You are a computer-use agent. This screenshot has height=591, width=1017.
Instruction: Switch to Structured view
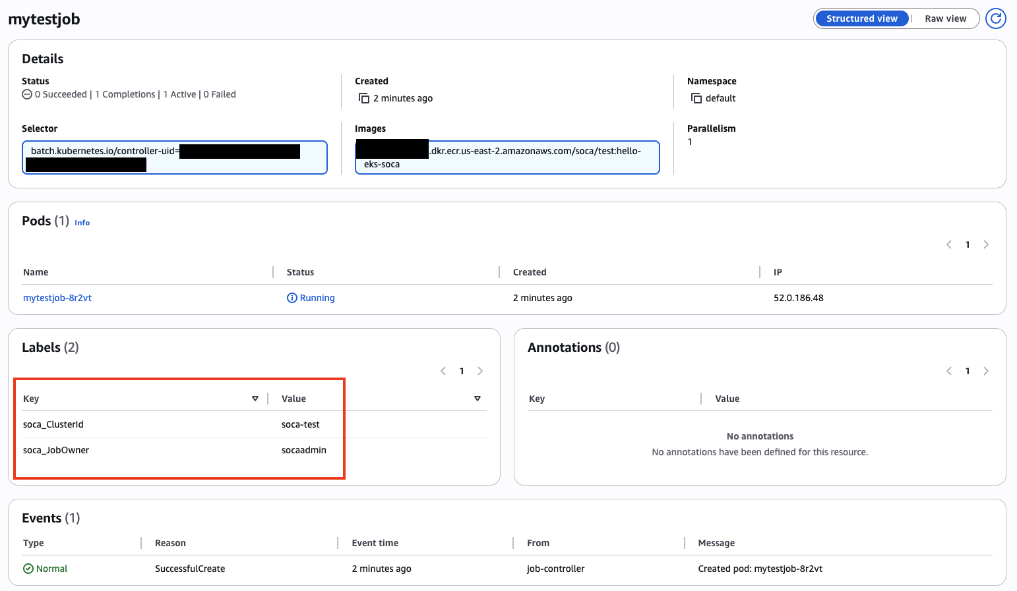click(861, 18)
